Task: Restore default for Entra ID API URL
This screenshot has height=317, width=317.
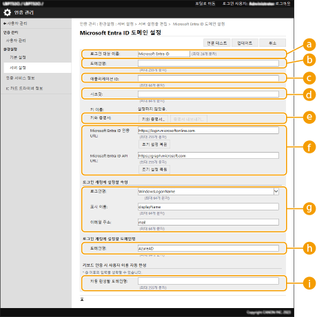Action: [154, 169]
